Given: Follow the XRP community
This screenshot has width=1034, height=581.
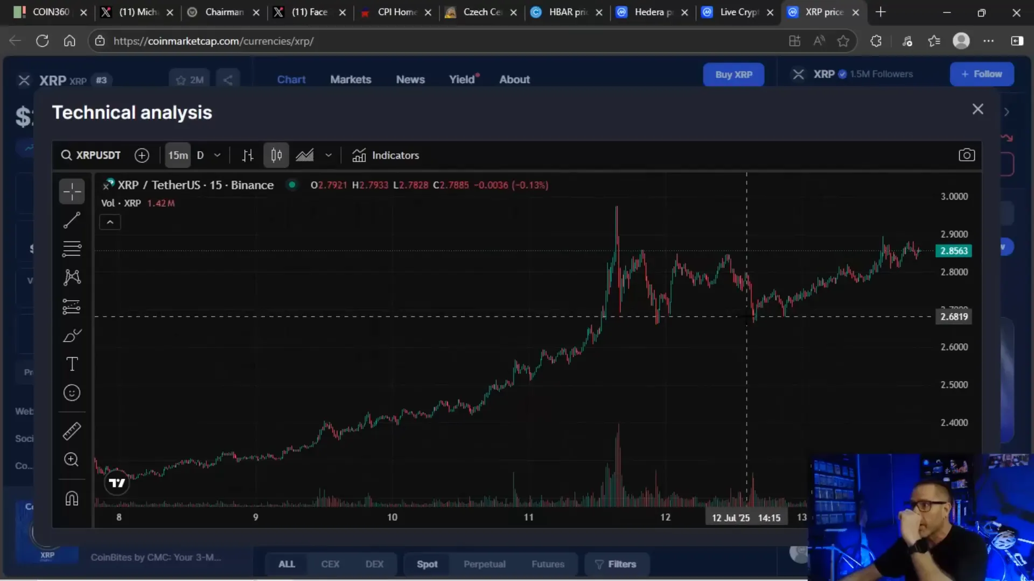Looking at the screenshot, I should [982, 74].
